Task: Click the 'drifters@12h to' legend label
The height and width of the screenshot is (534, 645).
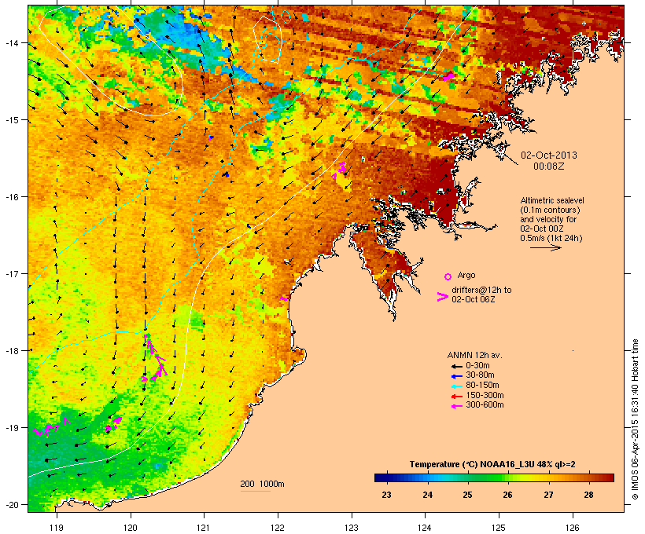Action: point(481,290)
